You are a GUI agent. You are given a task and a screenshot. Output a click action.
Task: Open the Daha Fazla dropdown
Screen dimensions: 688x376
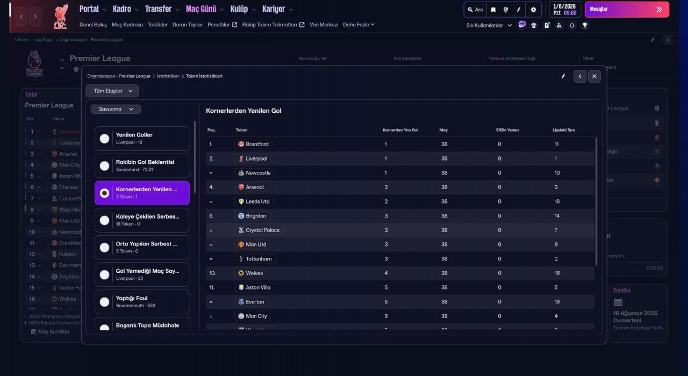(x=359, y=25)
